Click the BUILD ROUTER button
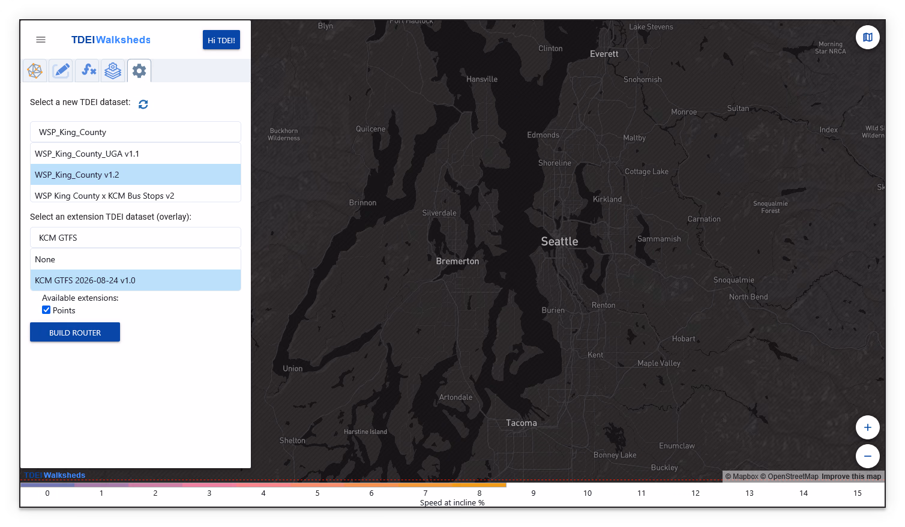Viewport: 905px width, 527px height. 75,333
